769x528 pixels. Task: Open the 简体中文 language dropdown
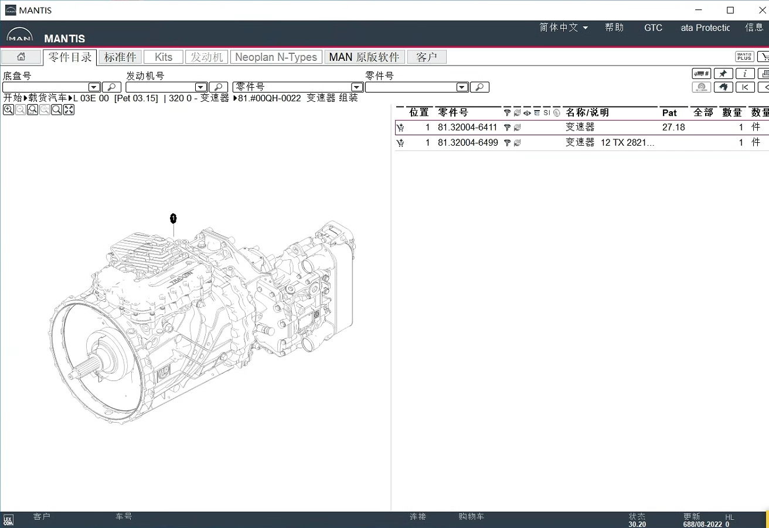[x=564, y=28]
